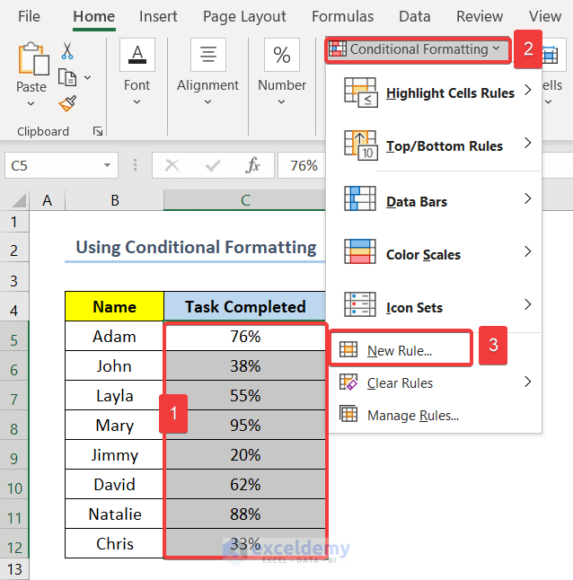Viewport: 573px width, 580px height.
Task: Click the formula bar Enter checkmark icon
Action: (x=213, y=165)
